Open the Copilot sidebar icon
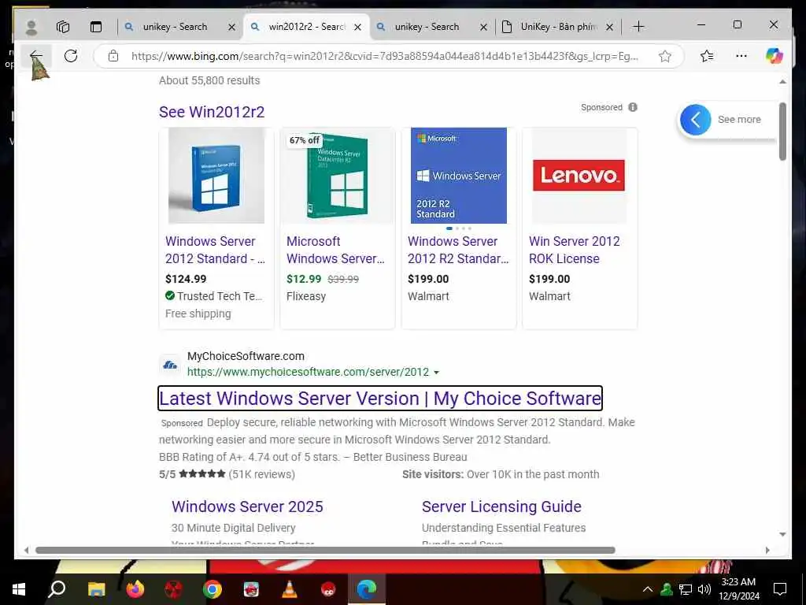This screenshot has width=806, height=605. [775, 56]
